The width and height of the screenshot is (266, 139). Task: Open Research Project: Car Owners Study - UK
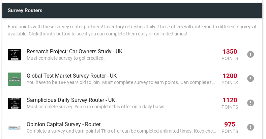[75, 51]
